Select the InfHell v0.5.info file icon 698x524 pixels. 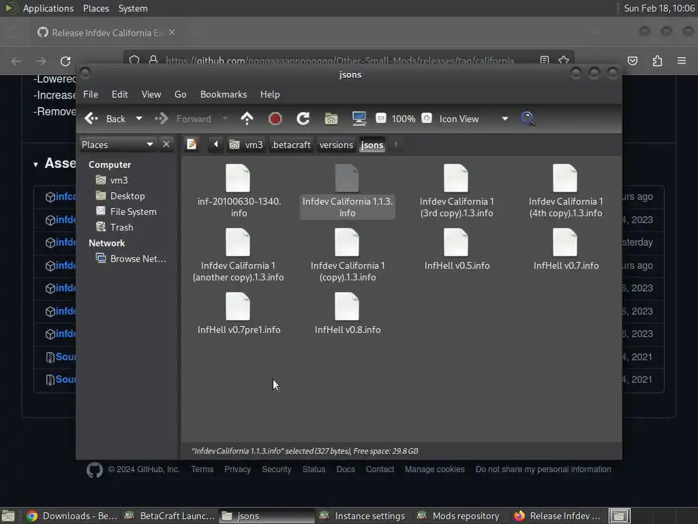coord(456,242)
